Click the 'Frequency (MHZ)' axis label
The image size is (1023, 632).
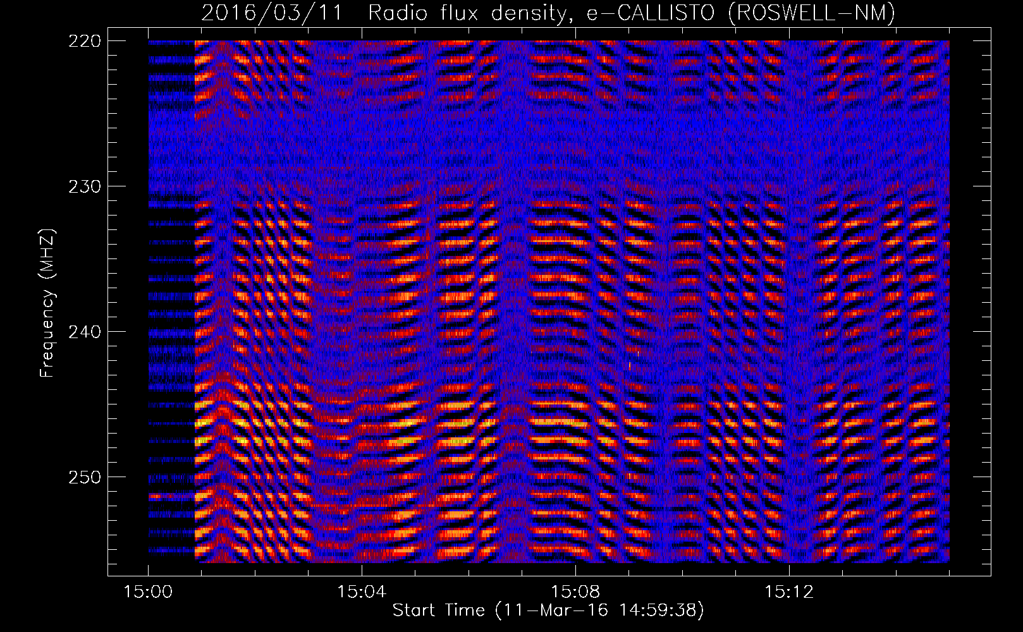[47, 303]
